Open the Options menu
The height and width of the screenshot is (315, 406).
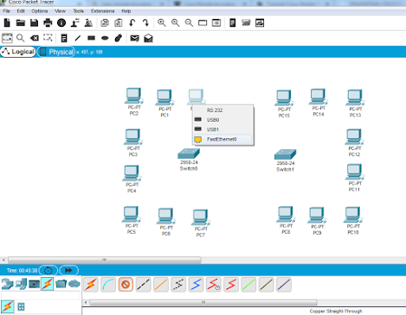point(40,11)
